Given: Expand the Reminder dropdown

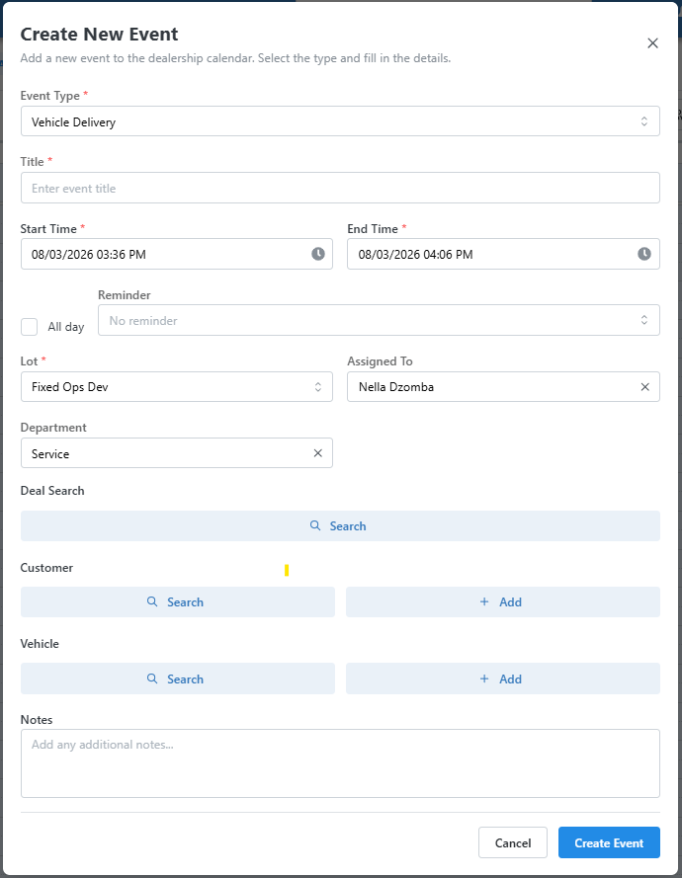Looking at the screenshot, I should tap(379, 320).
